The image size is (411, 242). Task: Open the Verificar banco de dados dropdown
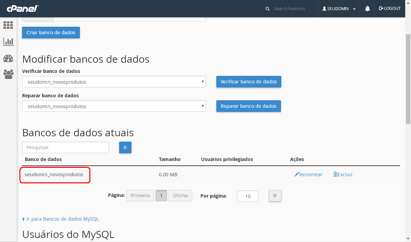pyautogui.click(x=114, y=82)
